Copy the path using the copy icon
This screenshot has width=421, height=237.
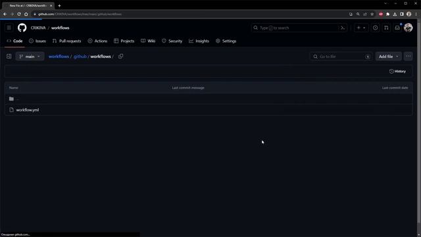[120, 56]
